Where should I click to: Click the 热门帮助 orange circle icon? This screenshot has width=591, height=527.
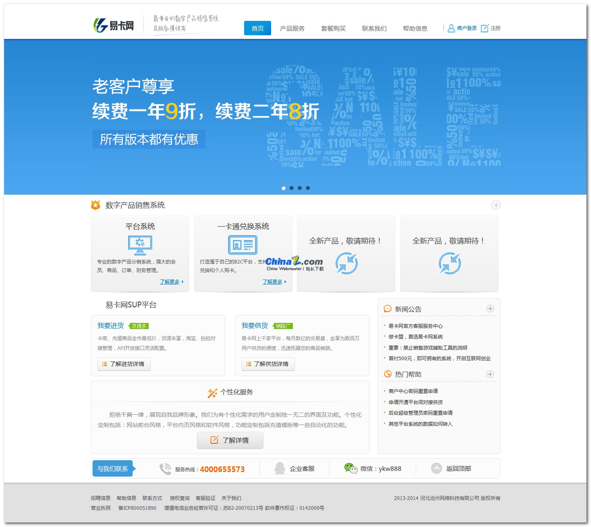tap(387, 374)
